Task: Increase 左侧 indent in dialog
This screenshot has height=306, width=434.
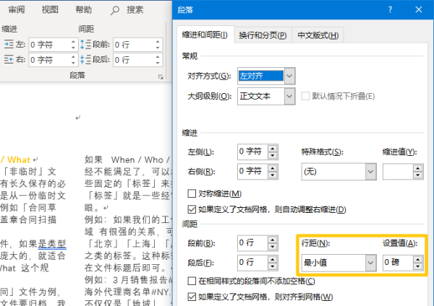Action: coord(273,149)
